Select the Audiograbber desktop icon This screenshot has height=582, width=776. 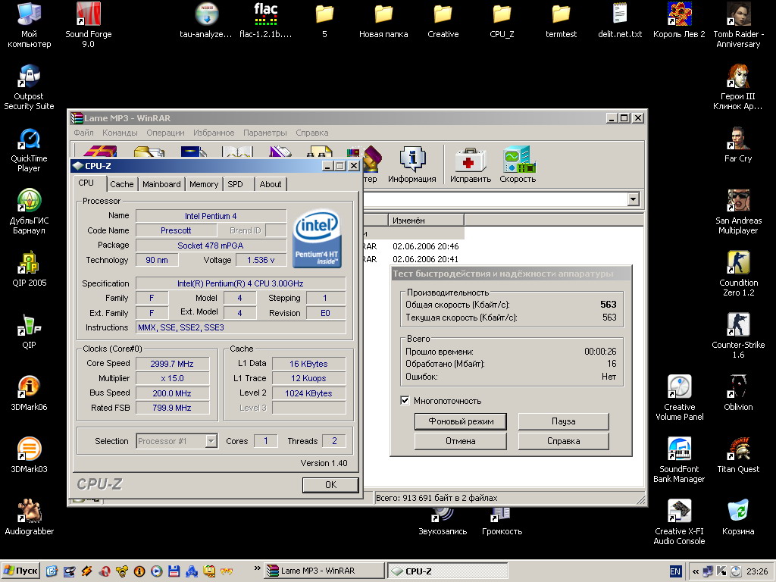coord(30,518)
